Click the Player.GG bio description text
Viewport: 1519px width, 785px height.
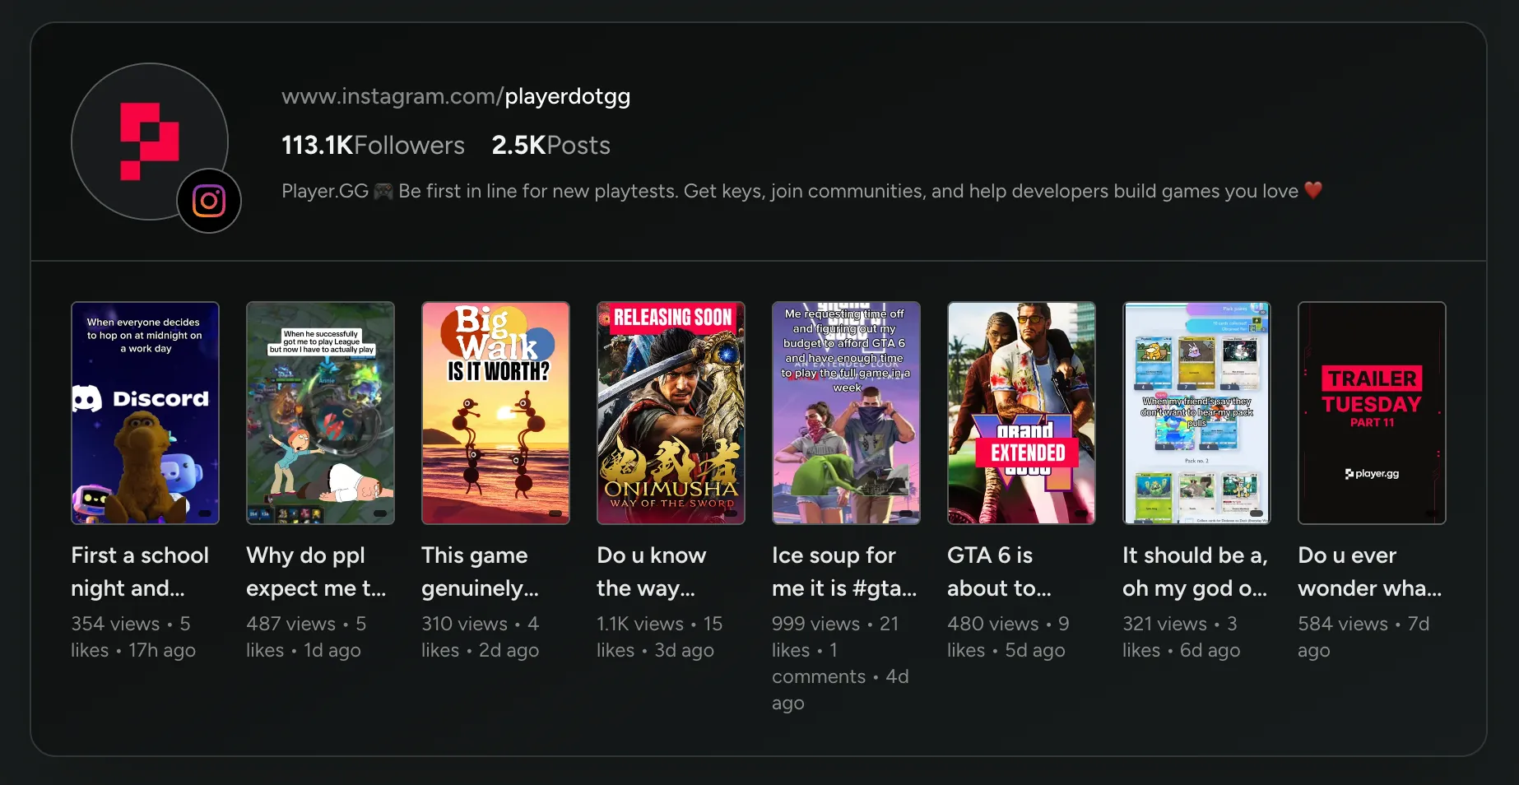(x=801, y=191)
